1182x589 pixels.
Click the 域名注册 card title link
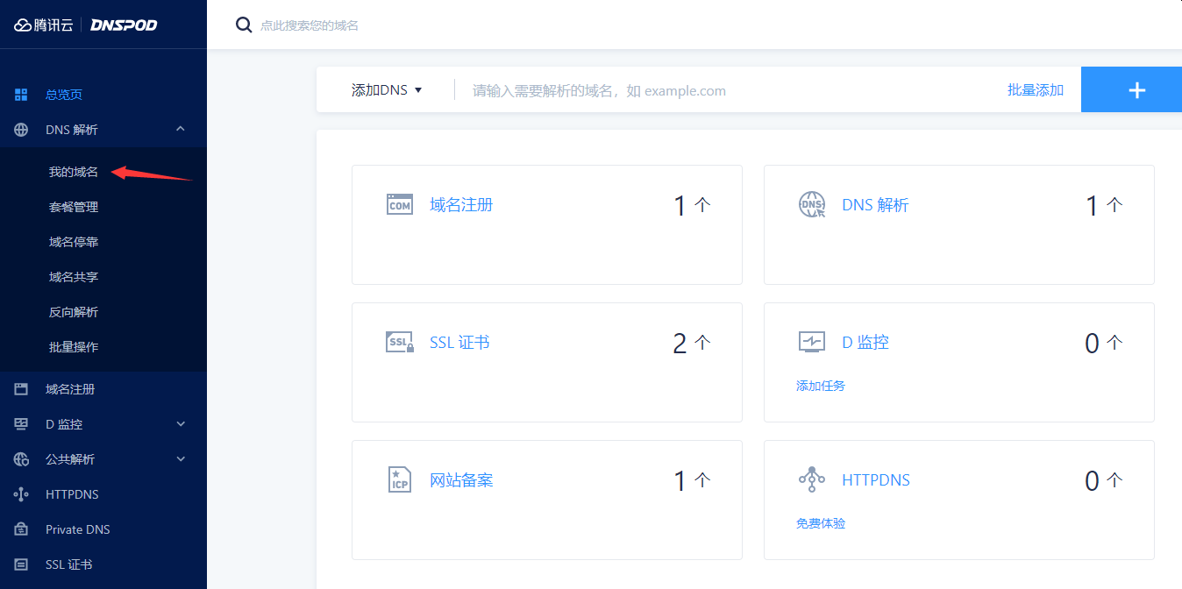[x=461, y=204]
